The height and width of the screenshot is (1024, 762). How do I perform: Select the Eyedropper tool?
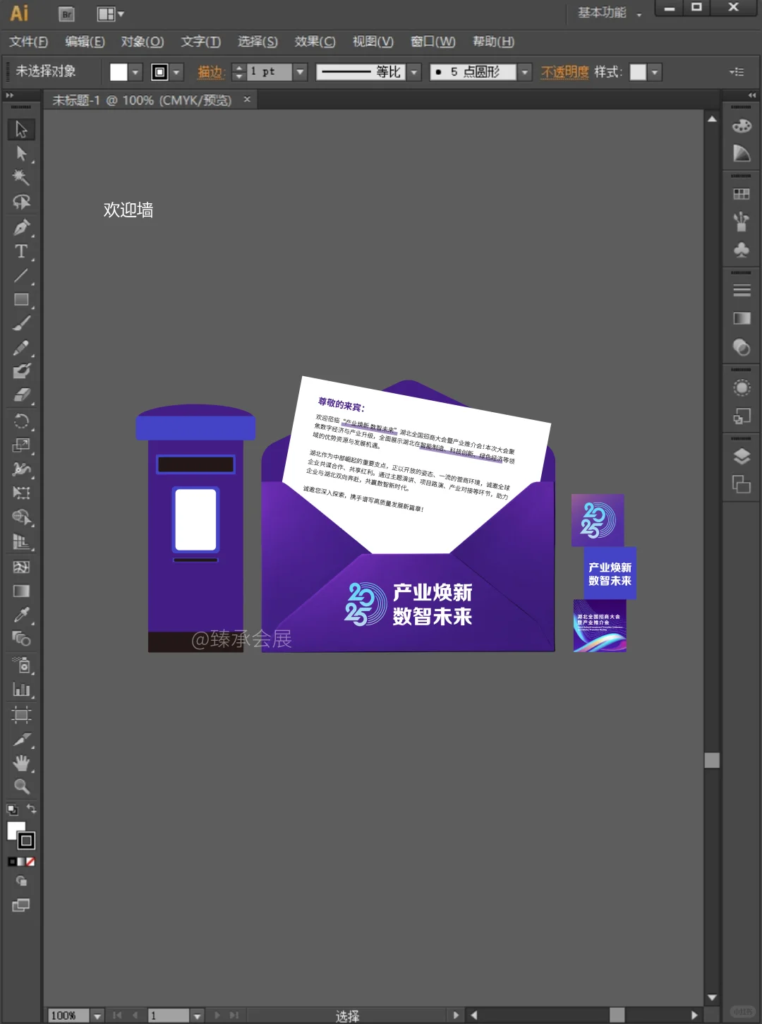pos(21,615)
